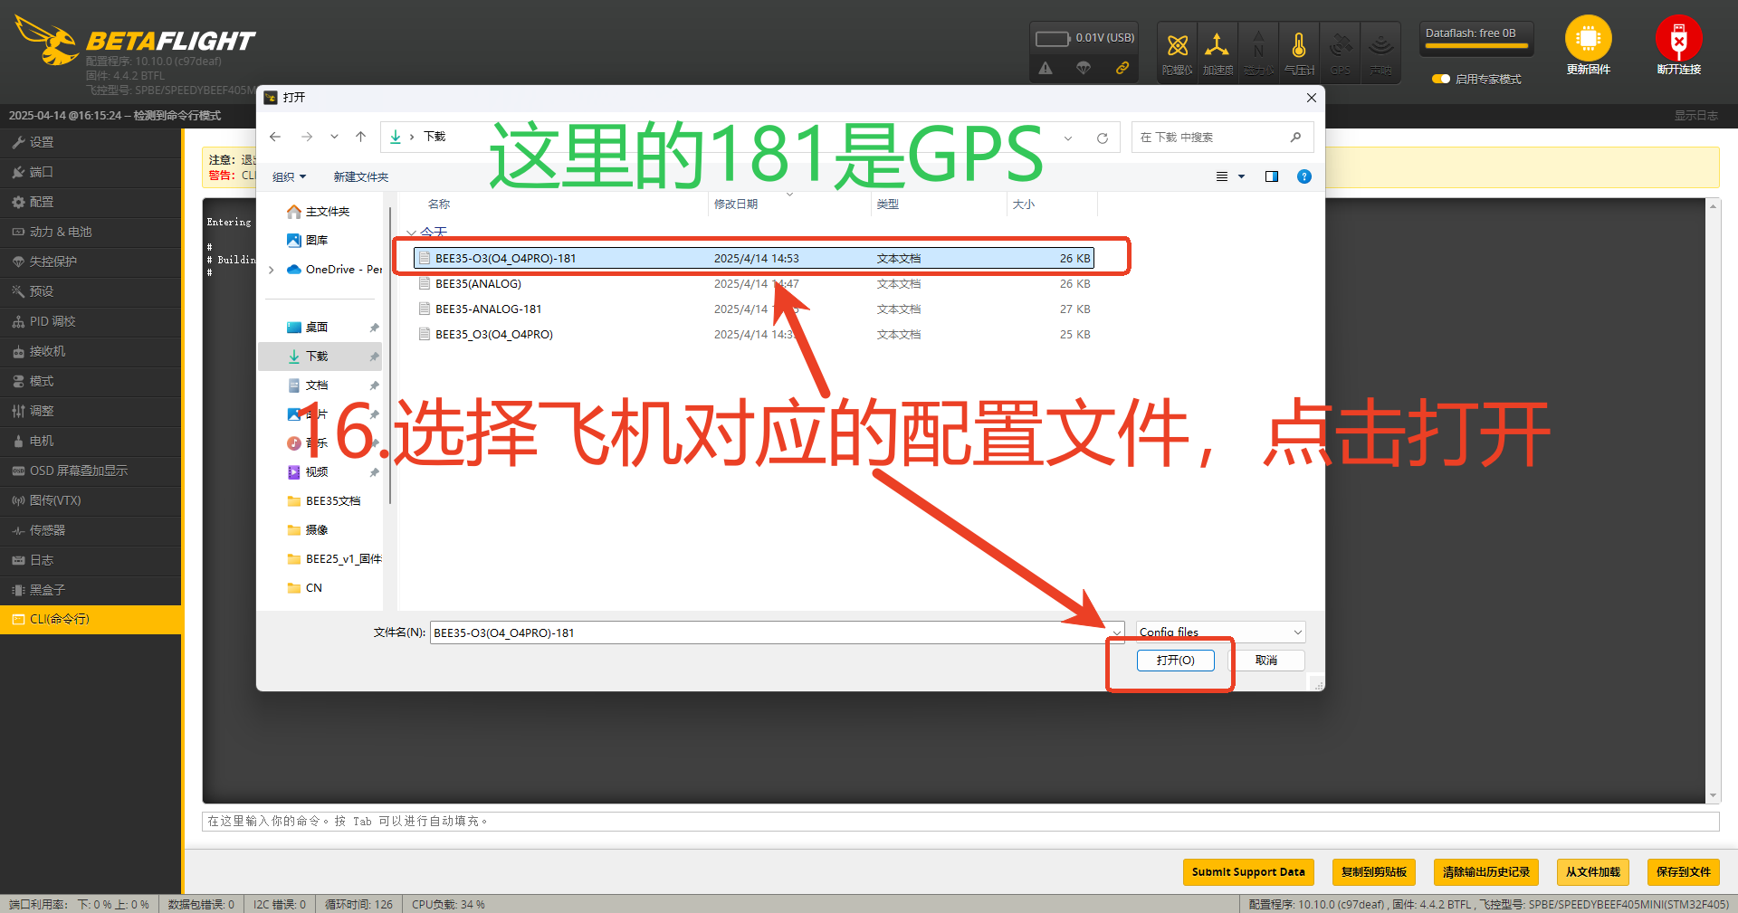Click the barometer sensor icon
This screenshot has height=913, width=1738.
click(x=1299, y=45)
